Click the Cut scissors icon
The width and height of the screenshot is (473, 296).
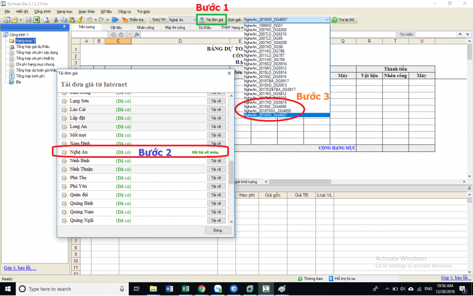pos(56,20)
